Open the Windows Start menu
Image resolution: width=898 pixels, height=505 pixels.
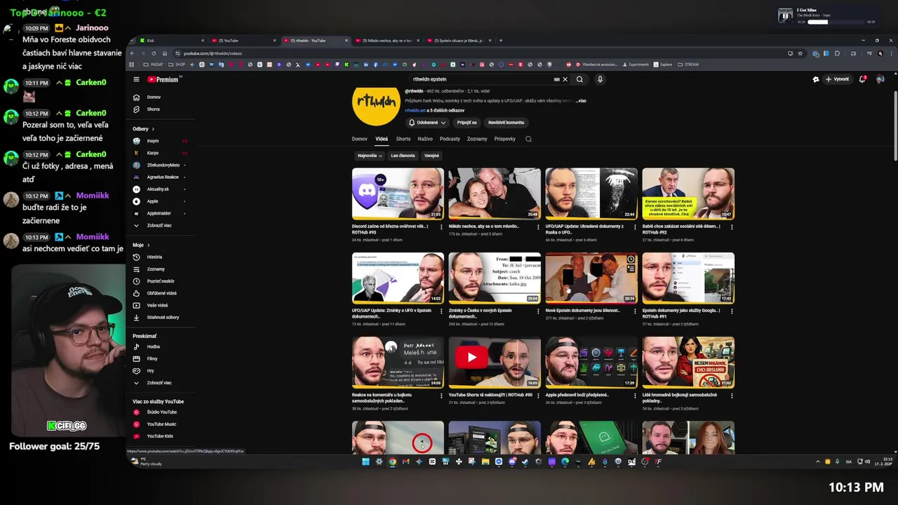pyautogui.click(x=366, y=462)
